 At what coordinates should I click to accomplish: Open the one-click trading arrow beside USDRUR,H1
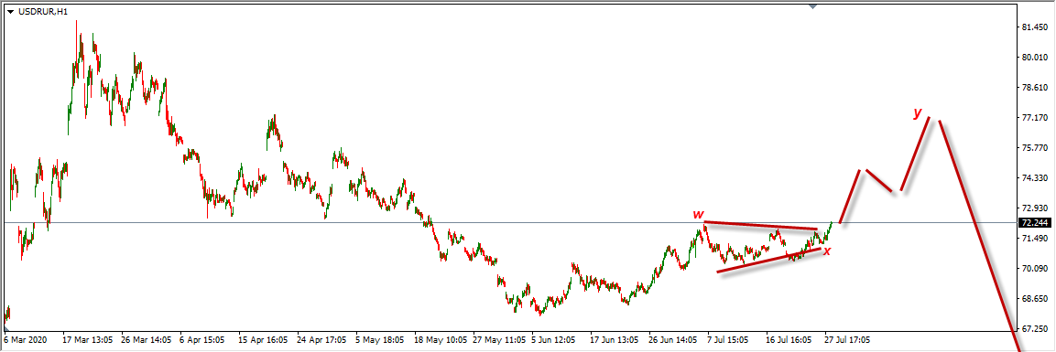pyautogui.click(x=11, y=11)
